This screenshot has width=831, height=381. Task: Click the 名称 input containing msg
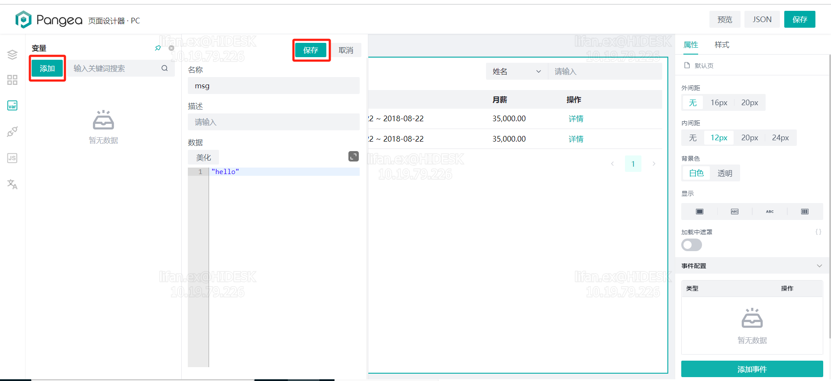point(274,86)
